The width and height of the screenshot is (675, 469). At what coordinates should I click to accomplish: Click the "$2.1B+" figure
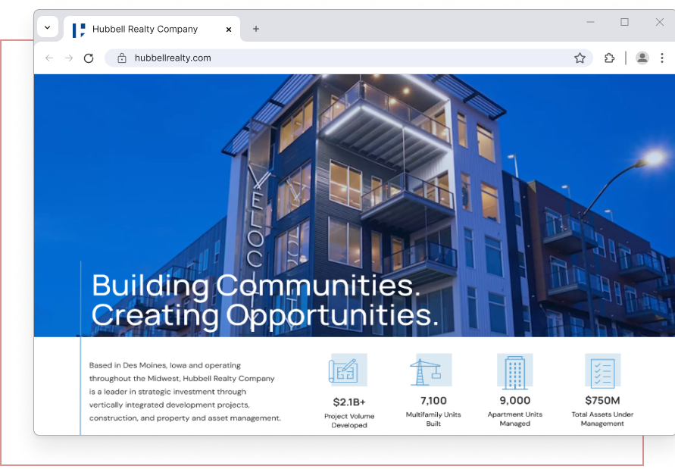[349, 402]
